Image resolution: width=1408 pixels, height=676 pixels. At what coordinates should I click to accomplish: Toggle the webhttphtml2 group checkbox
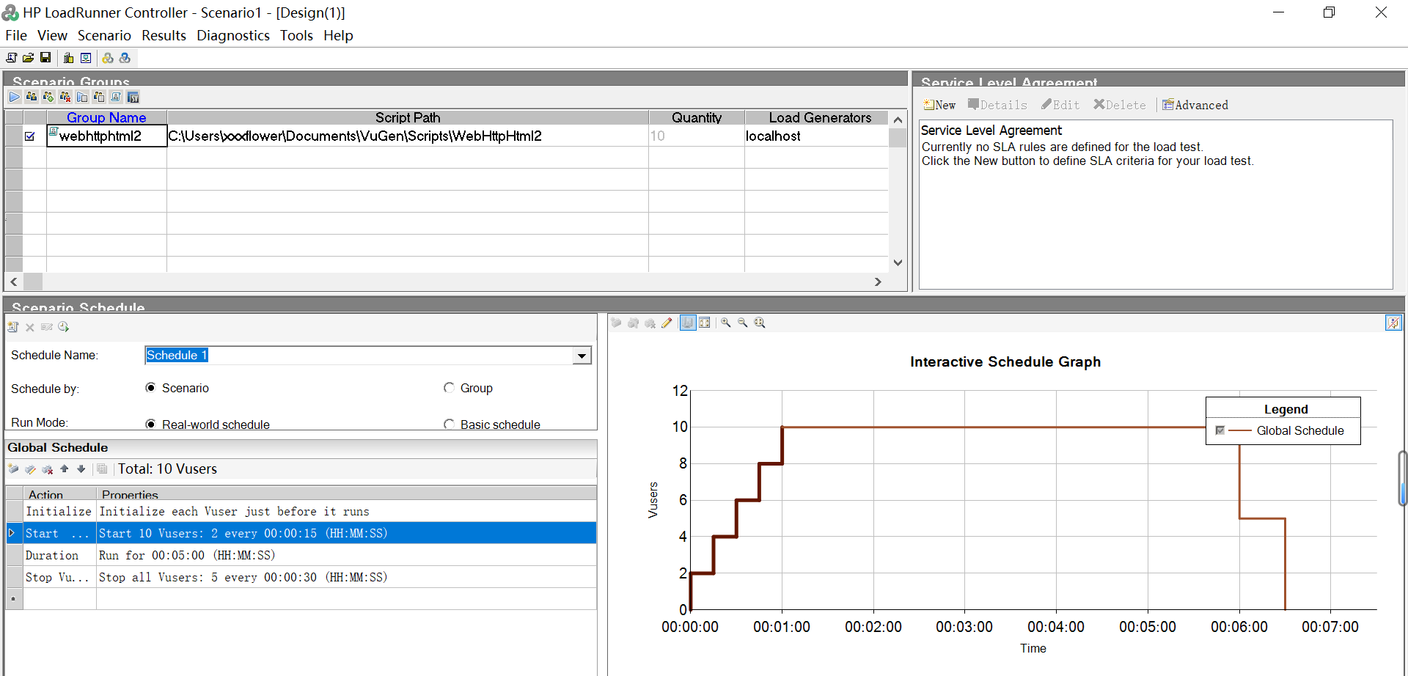(30, 136)
